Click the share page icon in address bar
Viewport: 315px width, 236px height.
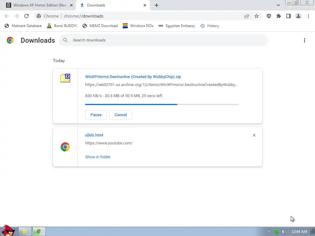coord(247,16)
